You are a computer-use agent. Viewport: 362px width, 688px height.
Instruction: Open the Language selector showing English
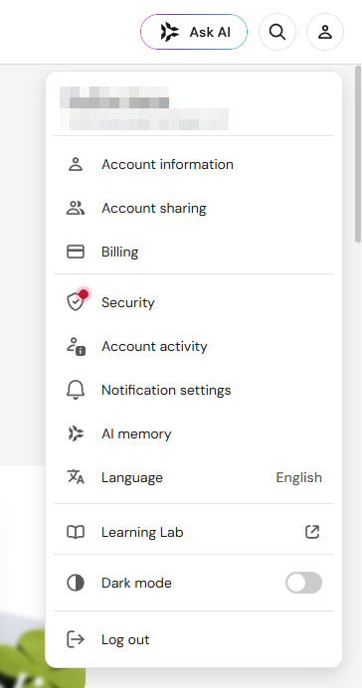[x=194, y=477]
